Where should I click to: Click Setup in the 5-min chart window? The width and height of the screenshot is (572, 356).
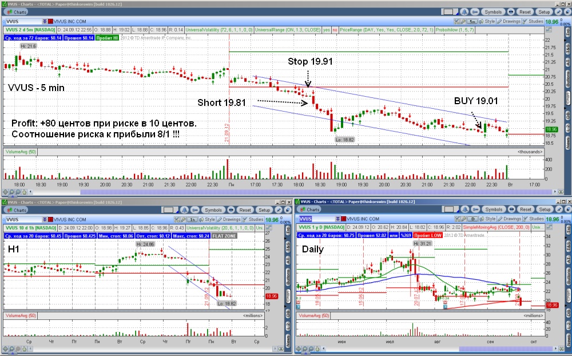[x=544, y=12]
